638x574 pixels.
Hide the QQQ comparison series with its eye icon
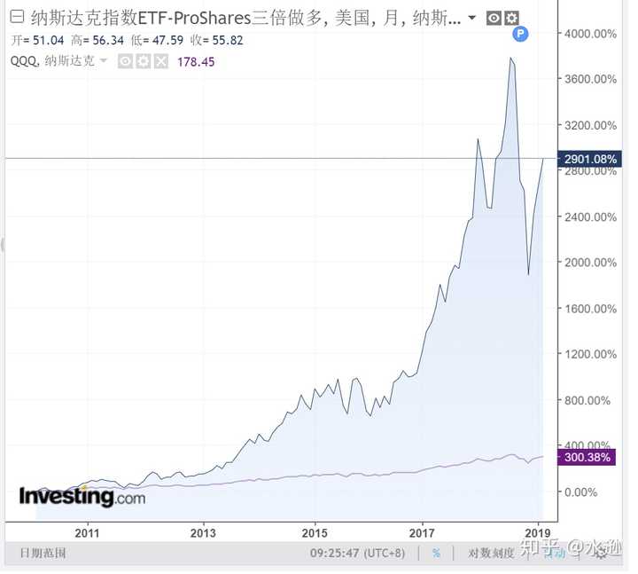[126, 62]
